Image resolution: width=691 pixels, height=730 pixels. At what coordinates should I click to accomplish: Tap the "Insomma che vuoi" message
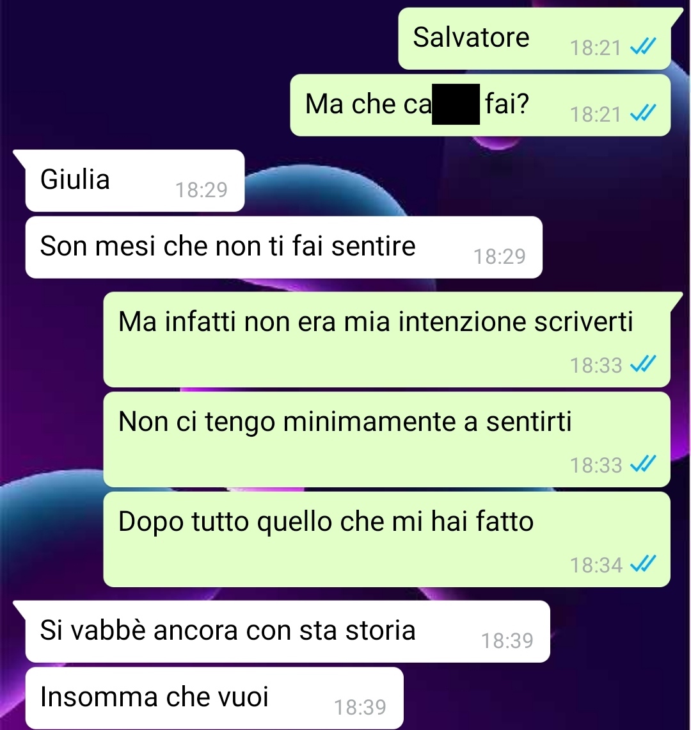214,699
